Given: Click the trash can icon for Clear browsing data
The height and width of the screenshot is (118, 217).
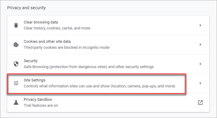Looking at the screenshot, I should 16,25.
